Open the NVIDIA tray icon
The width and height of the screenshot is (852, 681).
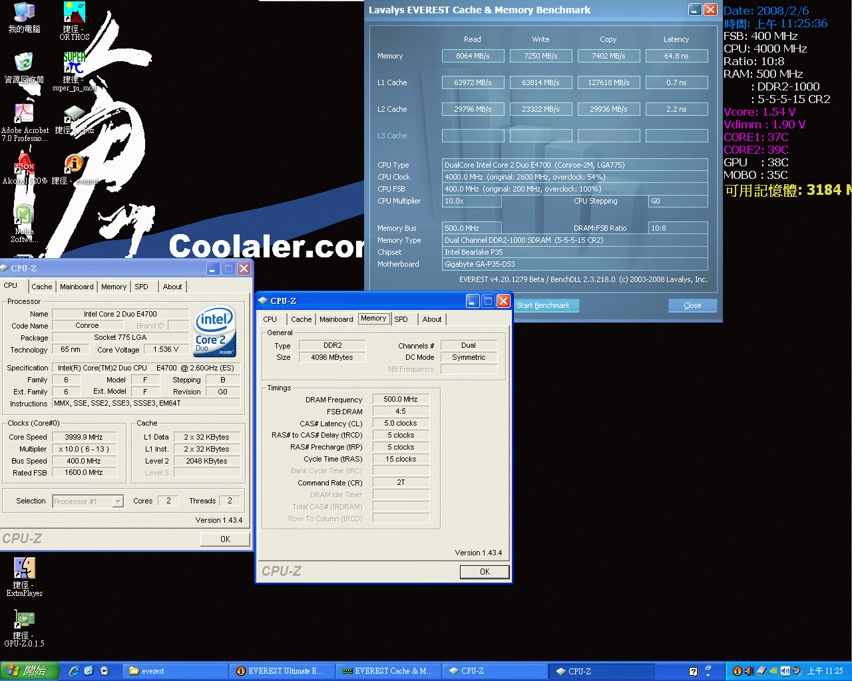coord(773,671)
